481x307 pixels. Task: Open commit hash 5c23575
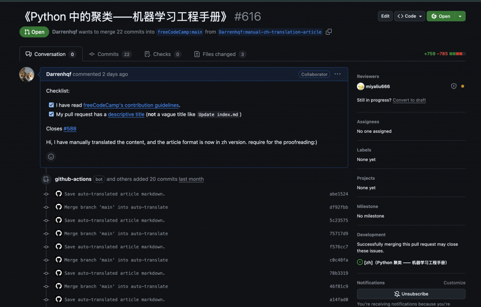click(x=339, y=220)
